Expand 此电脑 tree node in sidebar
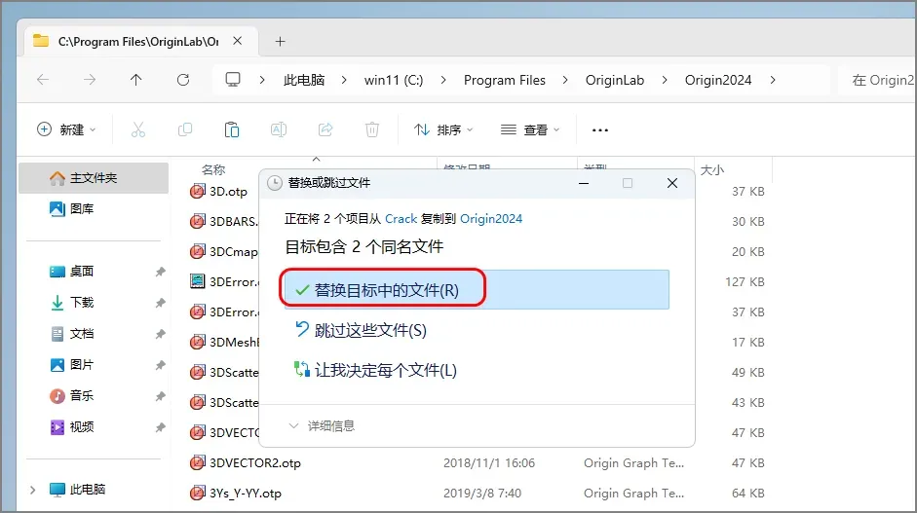 pyautogui.click(x=33, y=490)
